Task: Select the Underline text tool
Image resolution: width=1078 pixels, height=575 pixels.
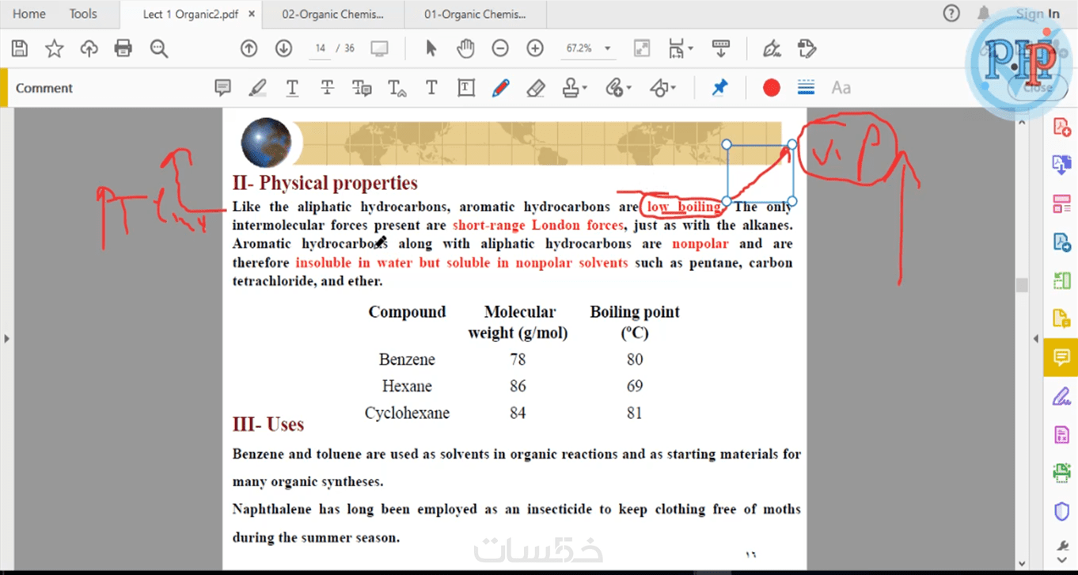Action: pos(292,88)
